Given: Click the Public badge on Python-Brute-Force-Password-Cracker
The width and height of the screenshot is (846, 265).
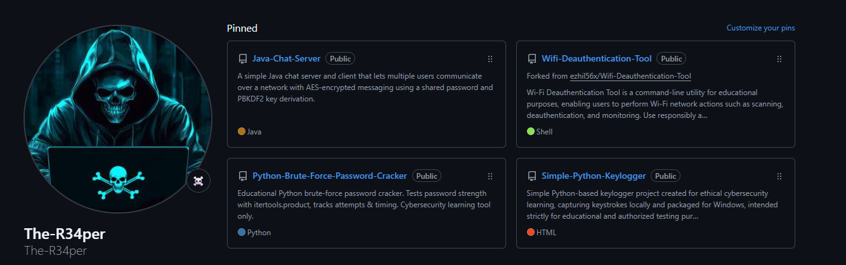Looking at the screenshot, I should pos(427,176).
